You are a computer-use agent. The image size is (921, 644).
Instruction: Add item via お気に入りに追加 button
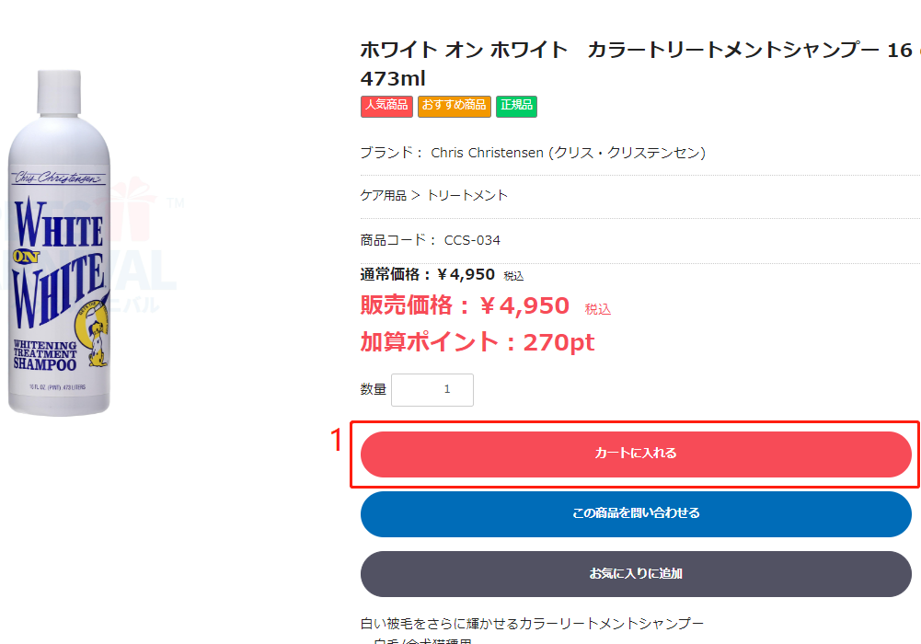(636, 574)
